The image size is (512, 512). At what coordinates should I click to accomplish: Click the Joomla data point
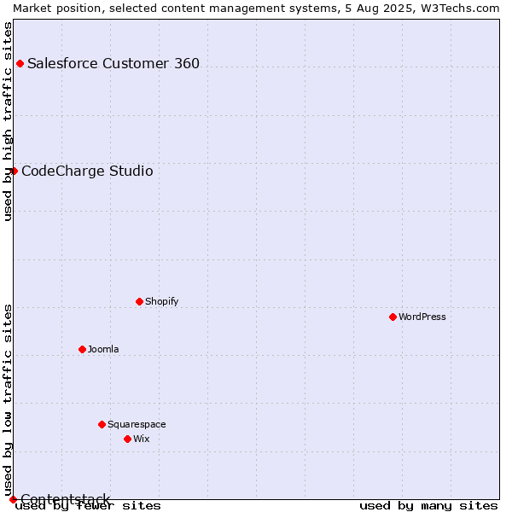82,350
